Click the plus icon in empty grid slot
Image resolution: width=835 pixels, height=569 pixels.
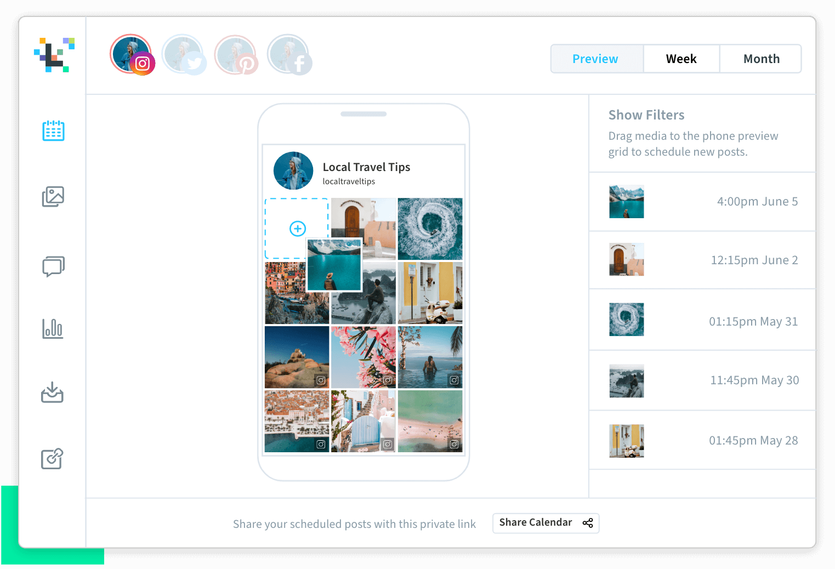click(298, 229)
